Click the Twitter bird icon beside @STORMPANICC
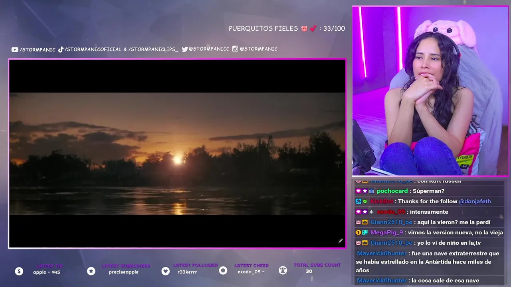Screen dimensions: 511x287 pos(185,49)
